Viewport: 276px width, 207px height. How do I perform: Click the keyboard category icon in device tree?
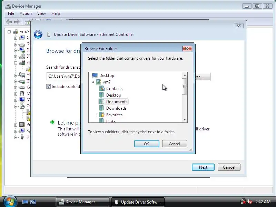tap(22, 87)
